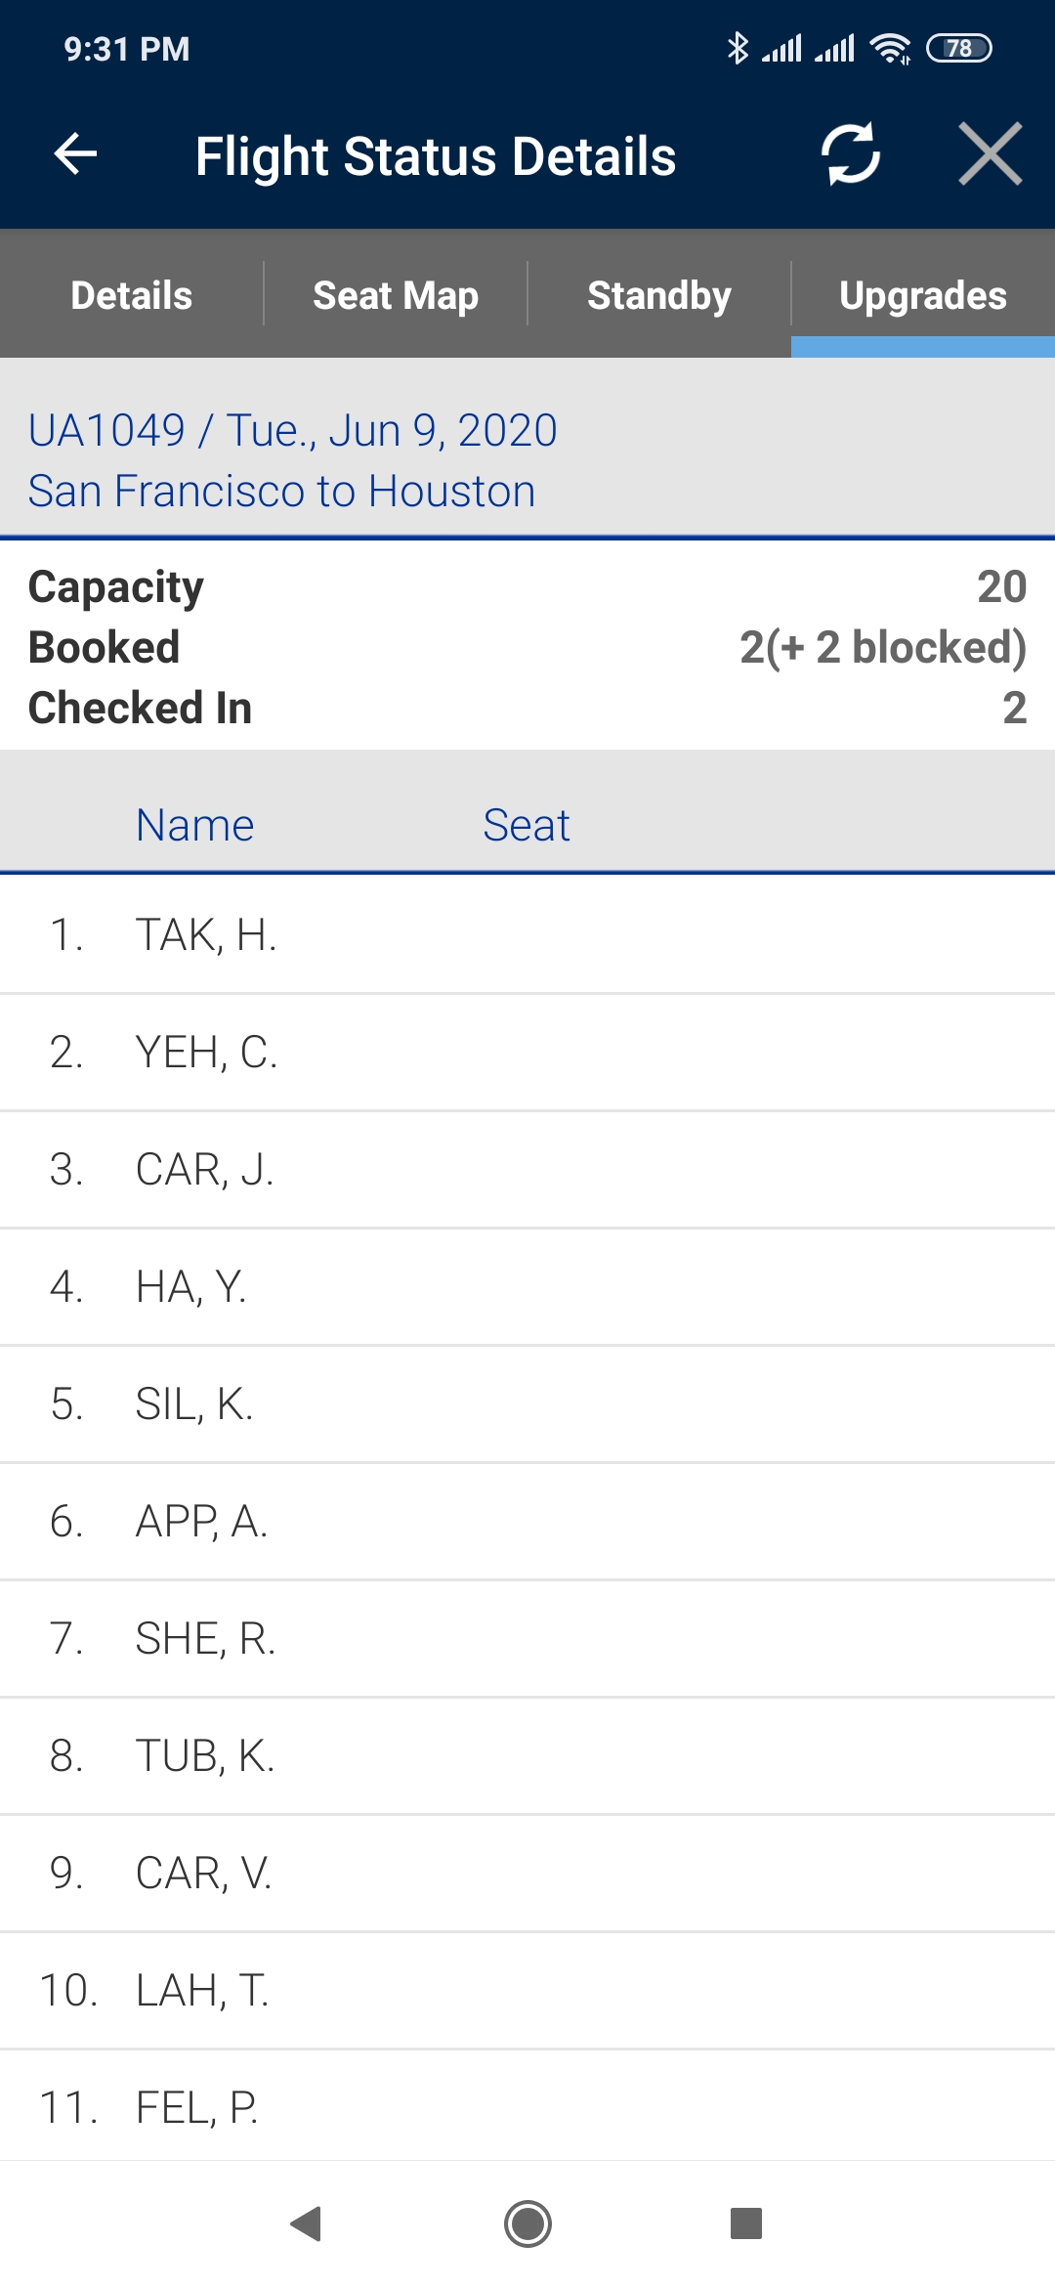Image resolution: width=1055 pixels, height=2287 pixels.
Task: Select passenger FEL, P. row
Action: (x=527, y=2106)
